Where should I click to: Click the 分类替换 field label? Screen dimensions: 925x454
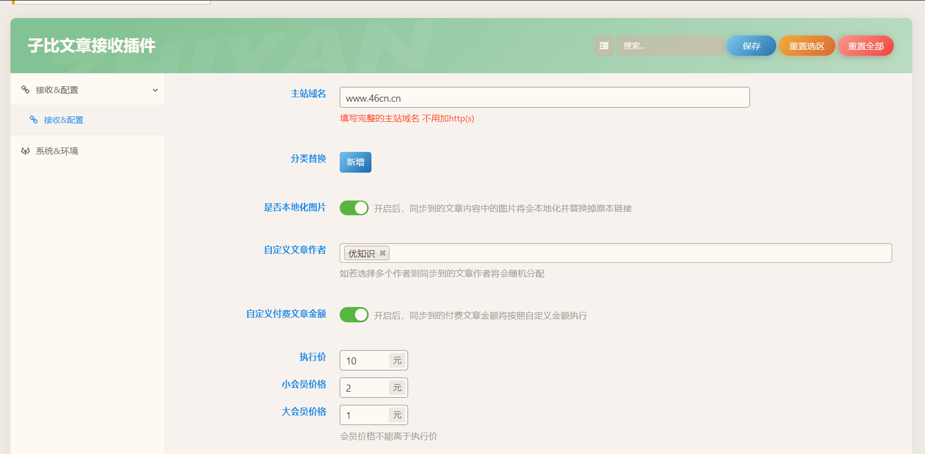click(309, 158)
